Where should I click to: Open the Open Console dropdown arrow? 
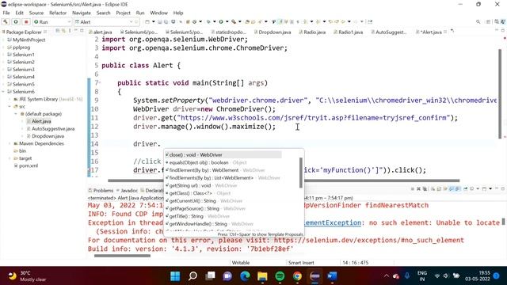[x=490, y=188]
